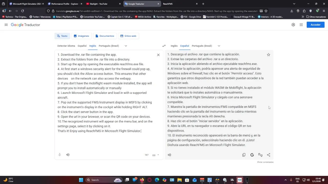Expand the target language list chevron
This screenshot has width=328, height=184.
coord(219,46)
